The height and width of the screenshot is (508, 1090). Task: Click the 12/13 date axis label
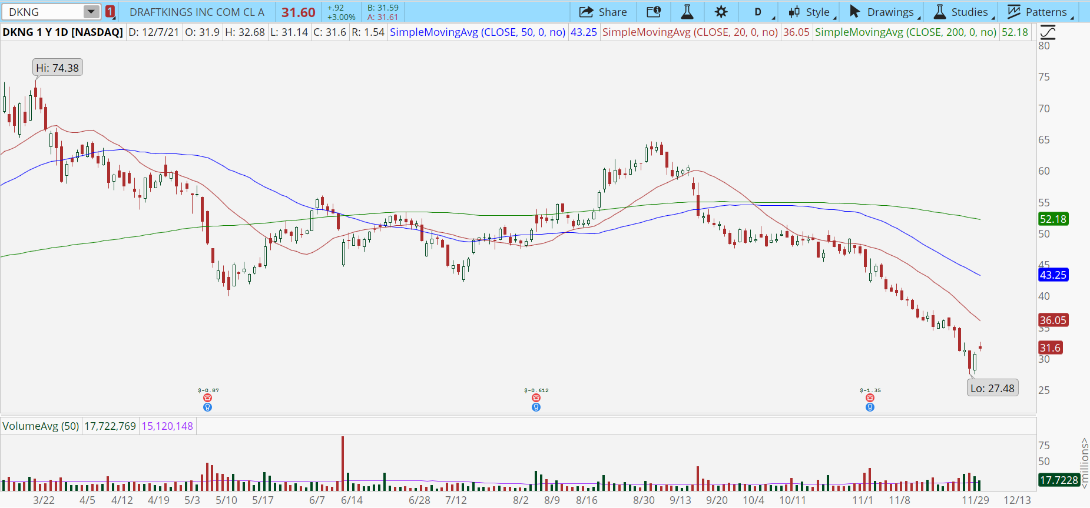[x=1017, y=500]
